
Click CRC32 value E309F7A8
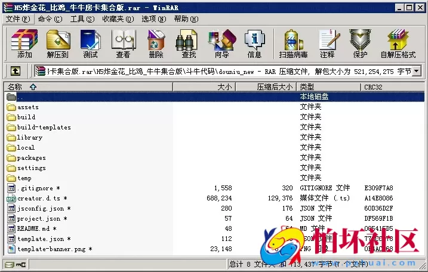point(378,188)
